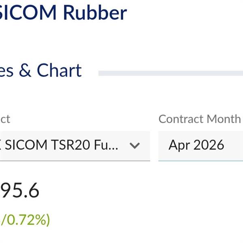Viewport: 243px width, 243px height.
Task: Click the partial Product label above the selector
Action: pyautogui.click(x=5, y=119)
